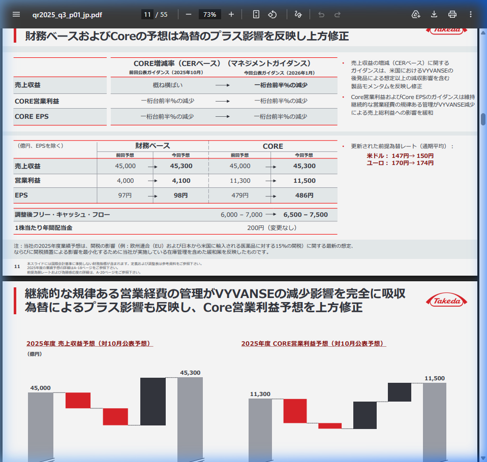Click the redo arrow icon
Screen dimensions: 487x462
338,14
